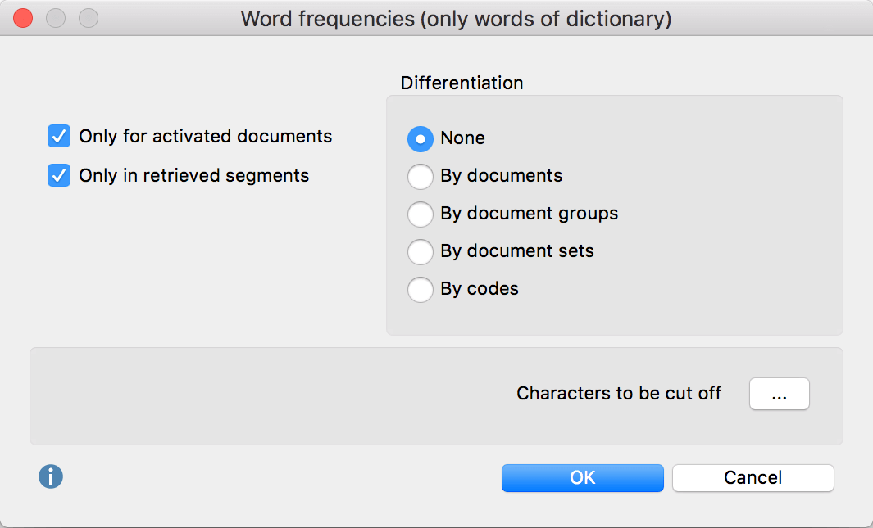Choose By documents differentiation
873x528 pixels.
pyautogui.click(x=421, y=176)
